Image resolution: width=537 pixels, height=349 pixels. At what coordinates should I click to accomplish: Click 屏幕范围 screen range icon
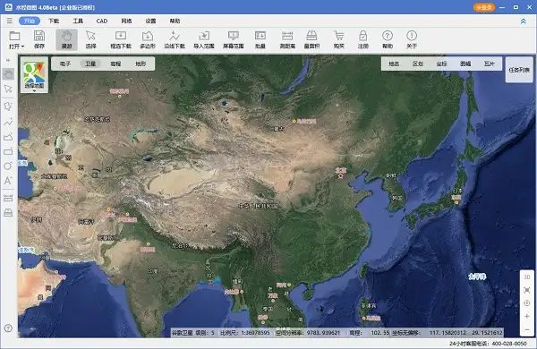(234, 39)
